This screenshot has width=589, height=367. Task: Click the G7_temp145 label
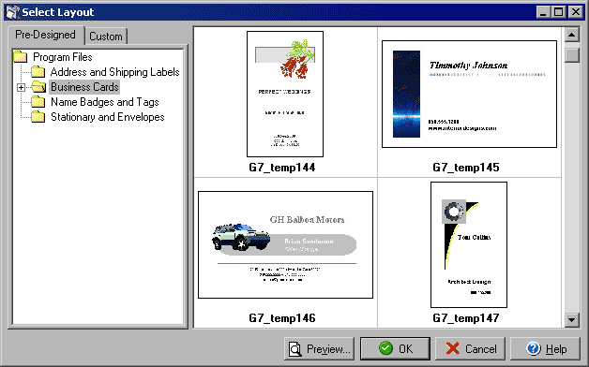(x=466, y=168)
